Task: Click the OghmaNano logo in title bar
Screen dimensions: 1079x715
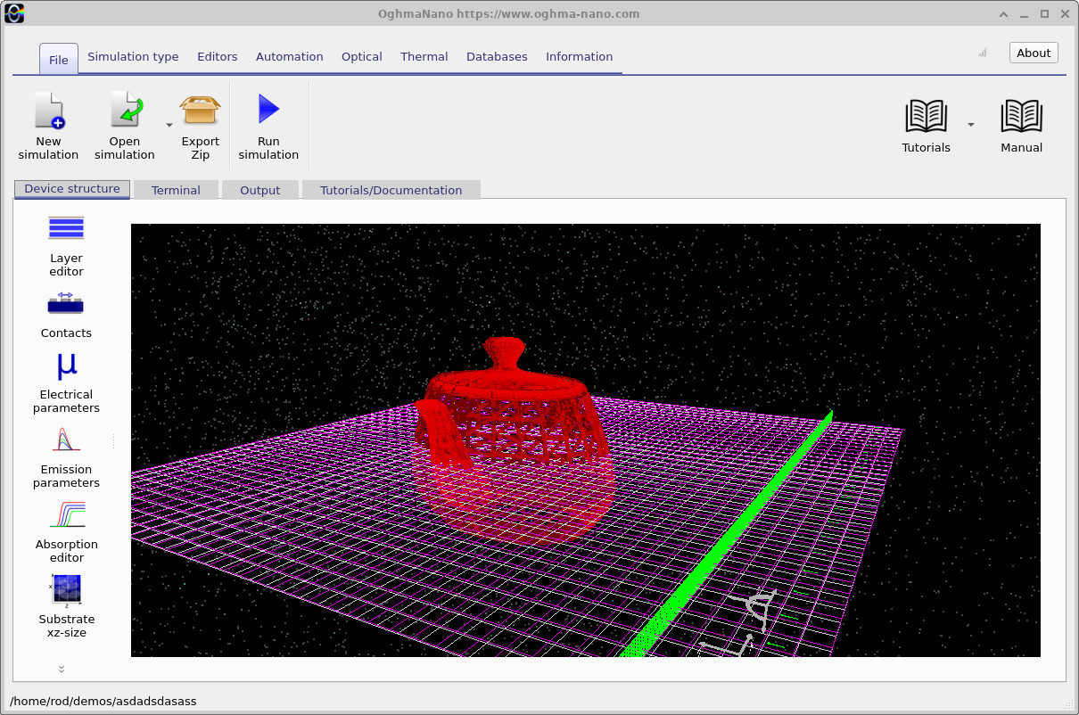Action: [x=14, y=13]
